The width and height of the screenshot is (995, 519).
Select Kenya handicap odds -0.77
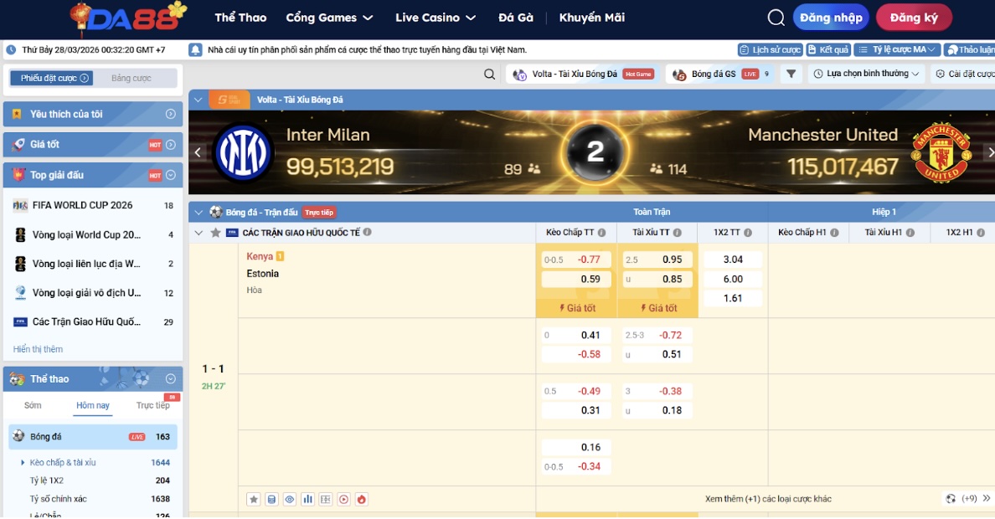click(x=576, y=259)
